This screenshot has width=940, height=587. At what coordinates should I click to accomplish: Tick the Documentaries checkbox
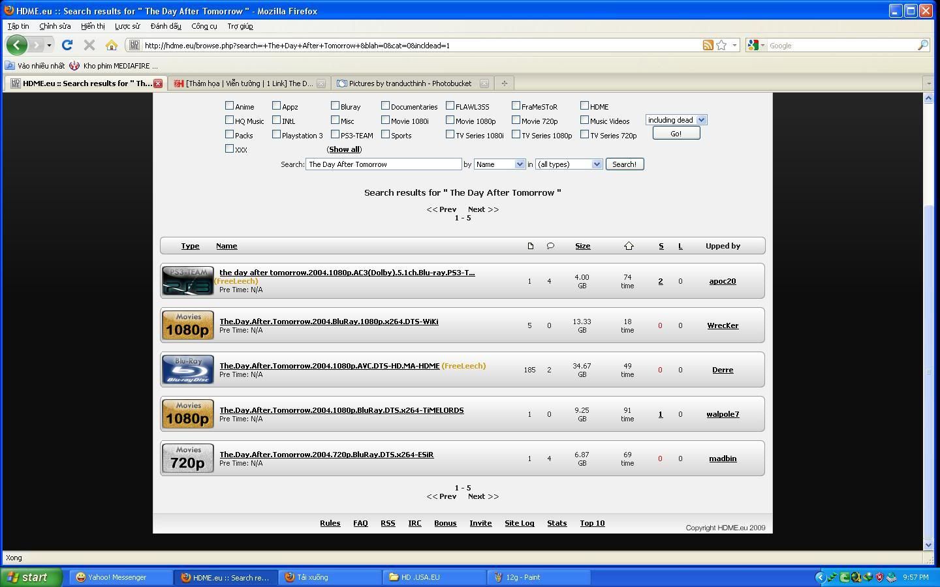[x=385, y=105]
